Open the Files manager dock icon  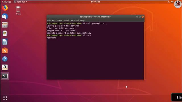tap(5, 25)
